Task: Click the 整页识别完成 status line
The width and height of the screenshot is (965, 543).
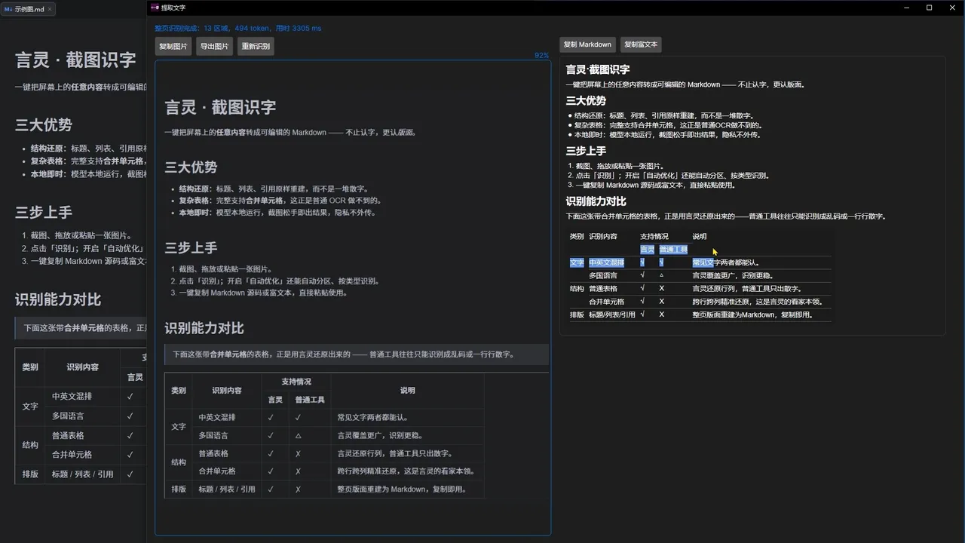Action: coord(237,28)
